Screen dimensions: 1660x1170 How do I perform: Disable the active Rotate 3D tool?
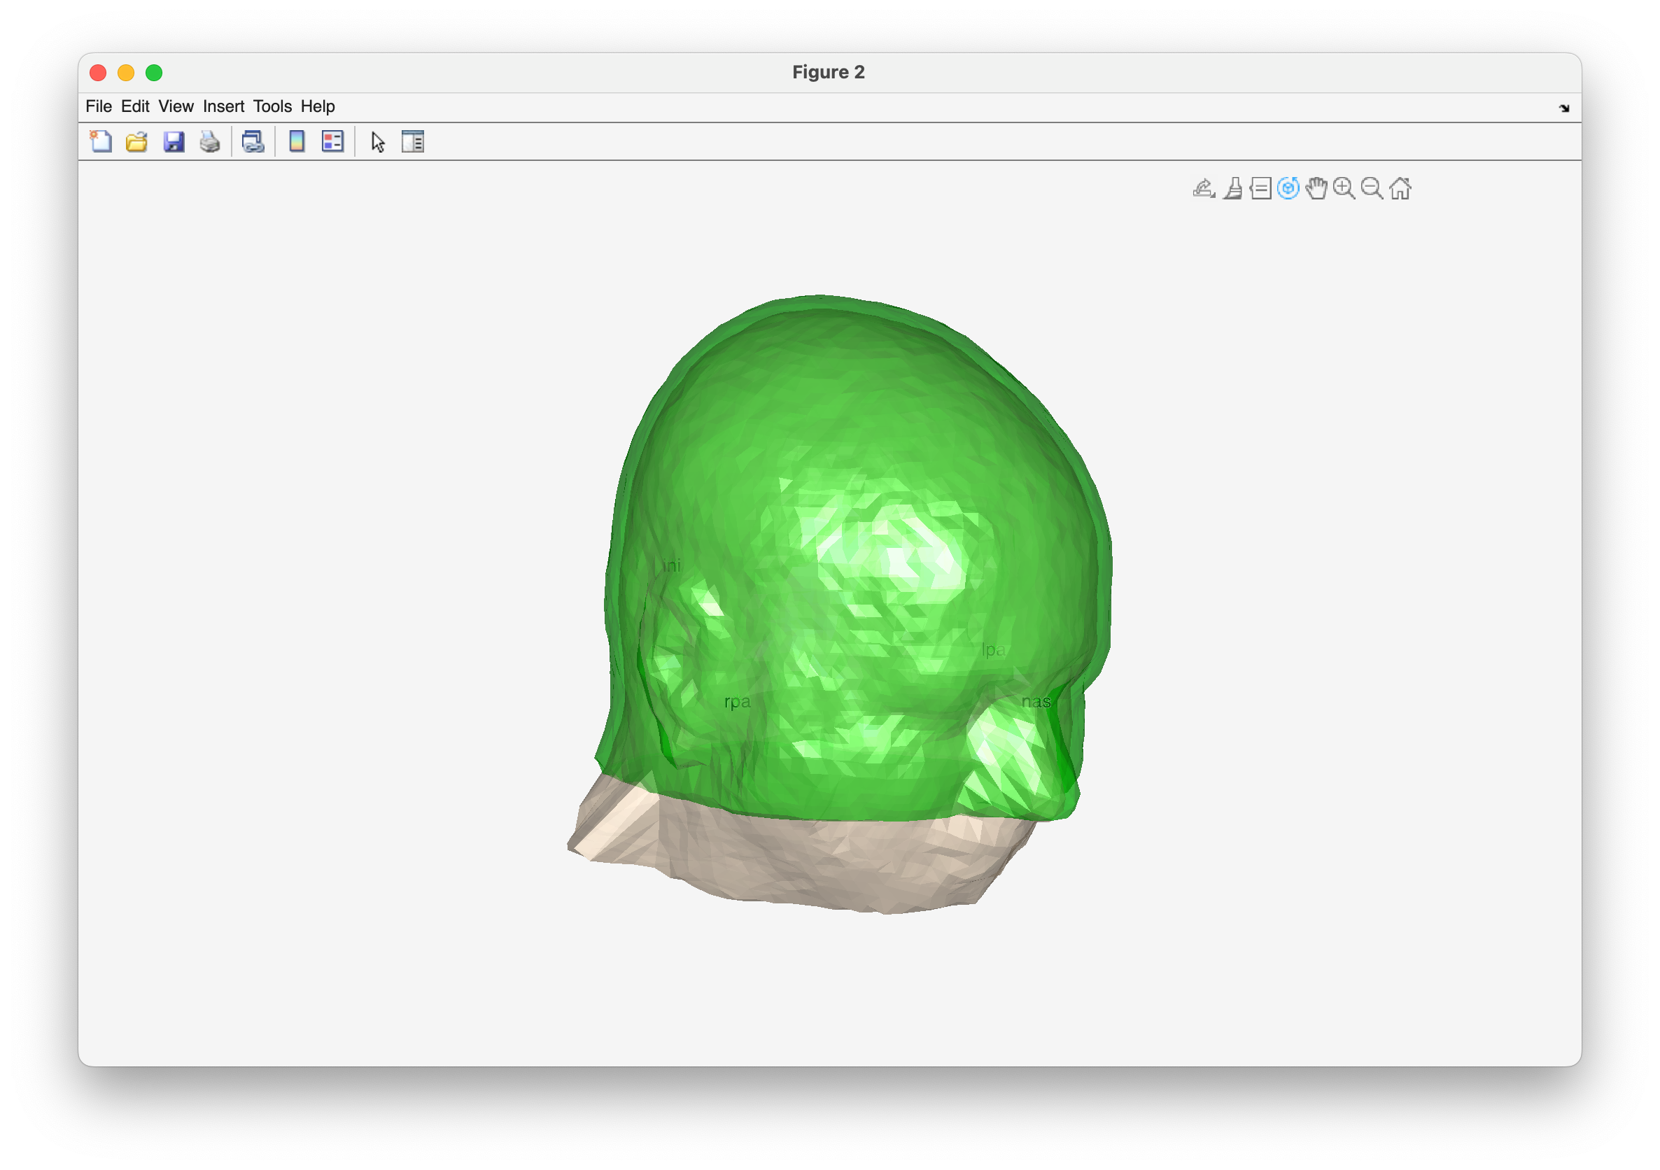pos(1288,189)
